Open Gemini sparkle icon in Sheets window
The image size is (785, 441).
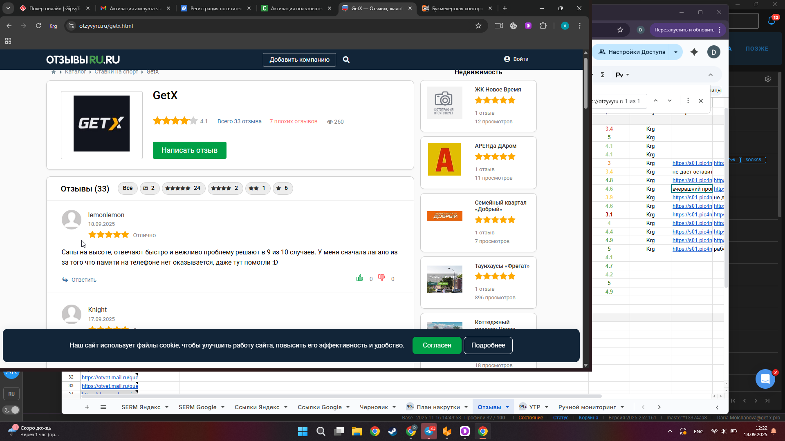point(694,52)
